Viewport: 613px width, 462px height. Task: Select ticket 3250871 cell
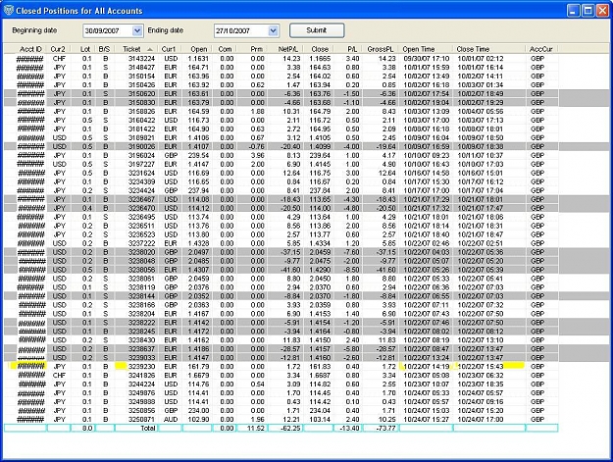point(141,419)
